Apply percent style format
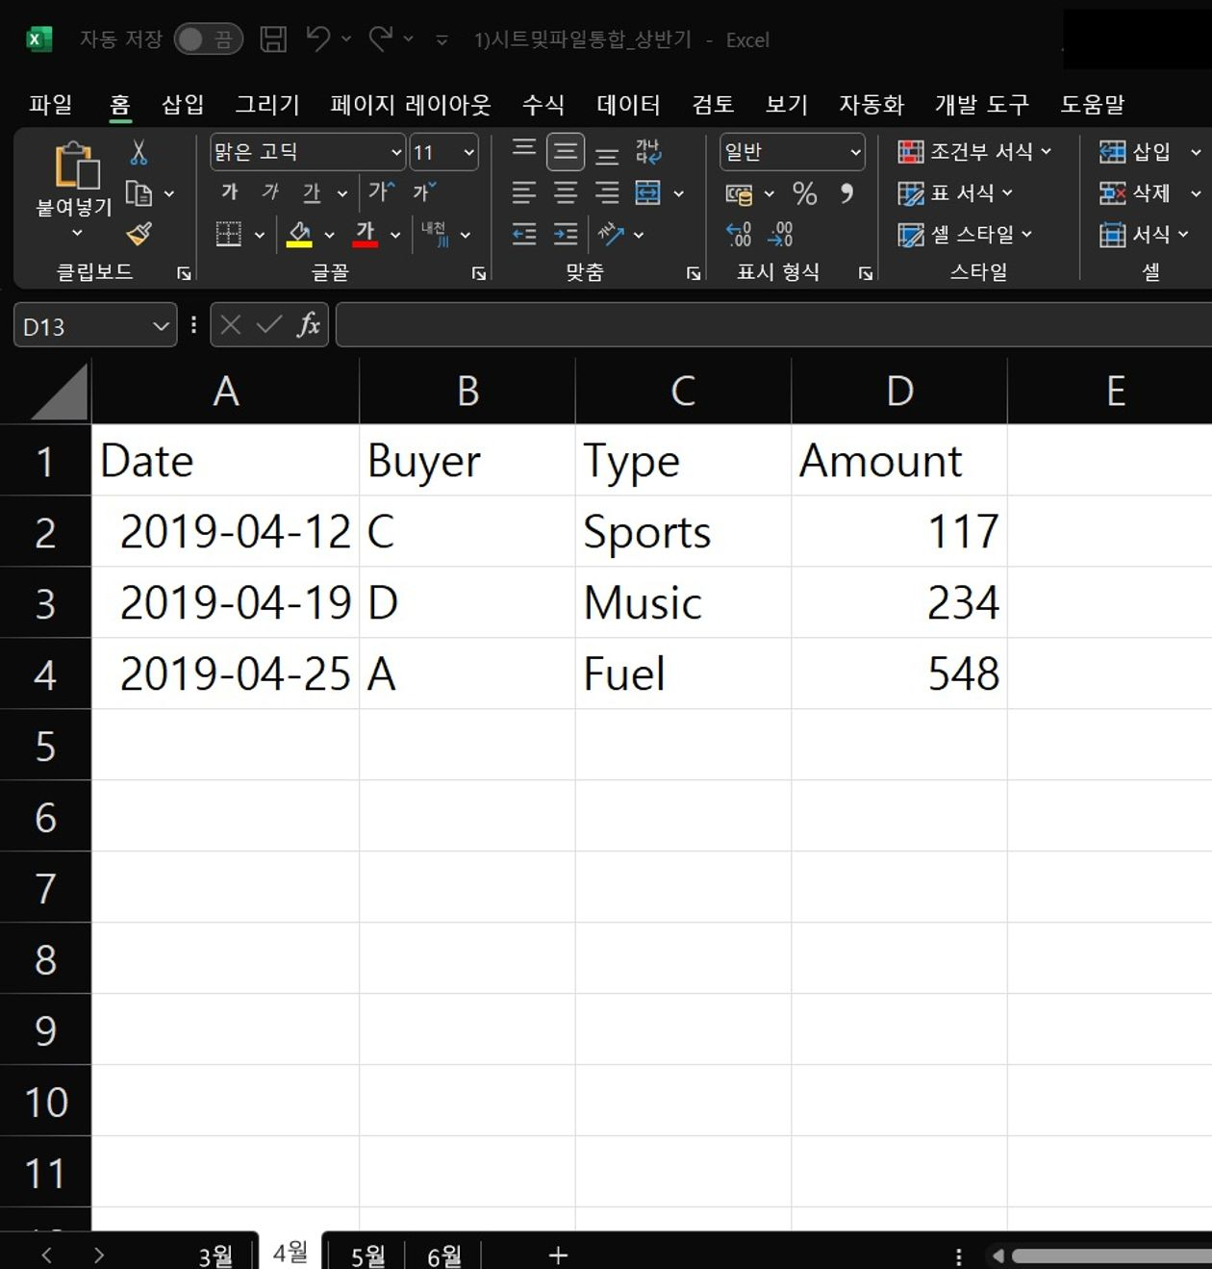The width and height of the screenshot is (1212, 1269). pyautogui.click(x=805, y=193)
